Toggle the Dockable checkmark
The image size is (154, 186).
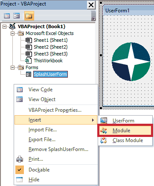pos(20,170)
